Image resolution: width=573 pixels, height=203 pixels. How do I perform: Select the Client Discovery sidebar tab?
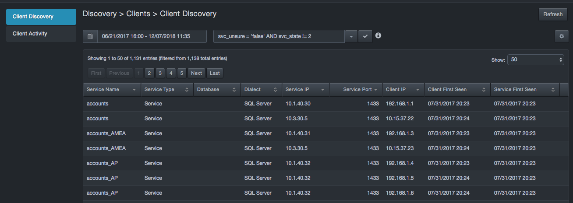point(41,17)
